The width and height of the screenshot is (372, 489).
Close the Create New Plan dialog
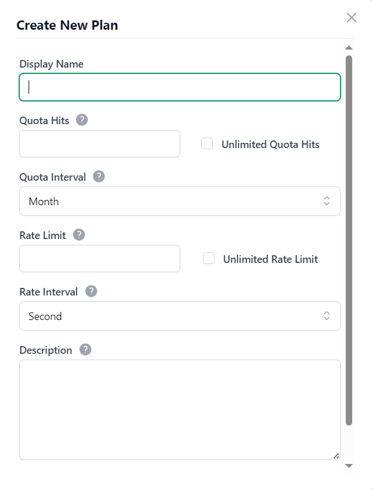[x=352, y=17]
